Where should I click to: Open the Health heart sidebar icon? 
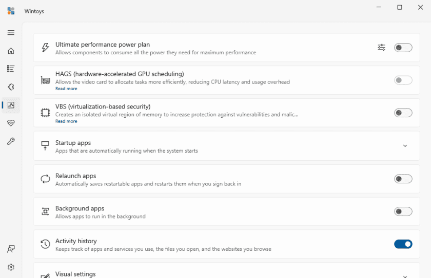(11, 123)
